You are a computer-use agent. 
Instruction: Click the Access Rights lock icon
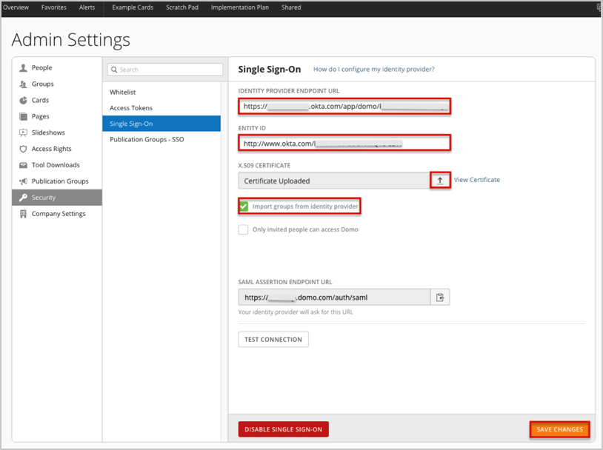[24, 150]
